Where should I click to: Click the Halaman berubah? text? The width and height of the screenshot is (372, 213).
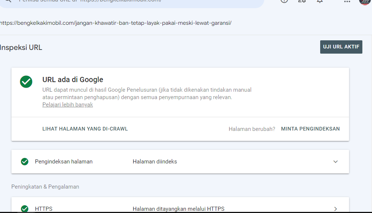click(252, 129)
